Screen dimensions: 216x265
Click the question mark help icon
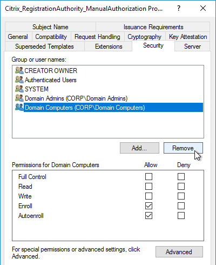(x=179, y=8)
